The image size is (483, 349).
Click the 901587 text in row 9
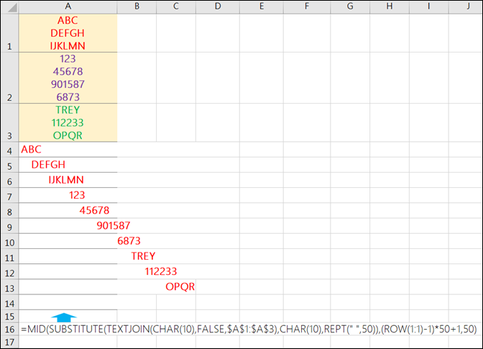click(x=114, y=226)
